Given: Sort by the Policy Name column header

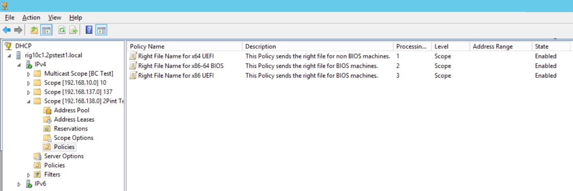Looking at the screenshot, I should point(147,46).
